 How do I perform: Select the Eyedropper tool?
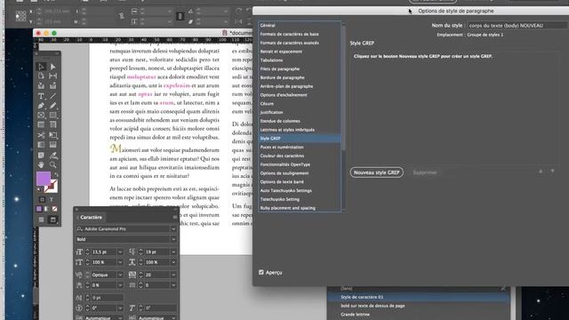[53, 156]
